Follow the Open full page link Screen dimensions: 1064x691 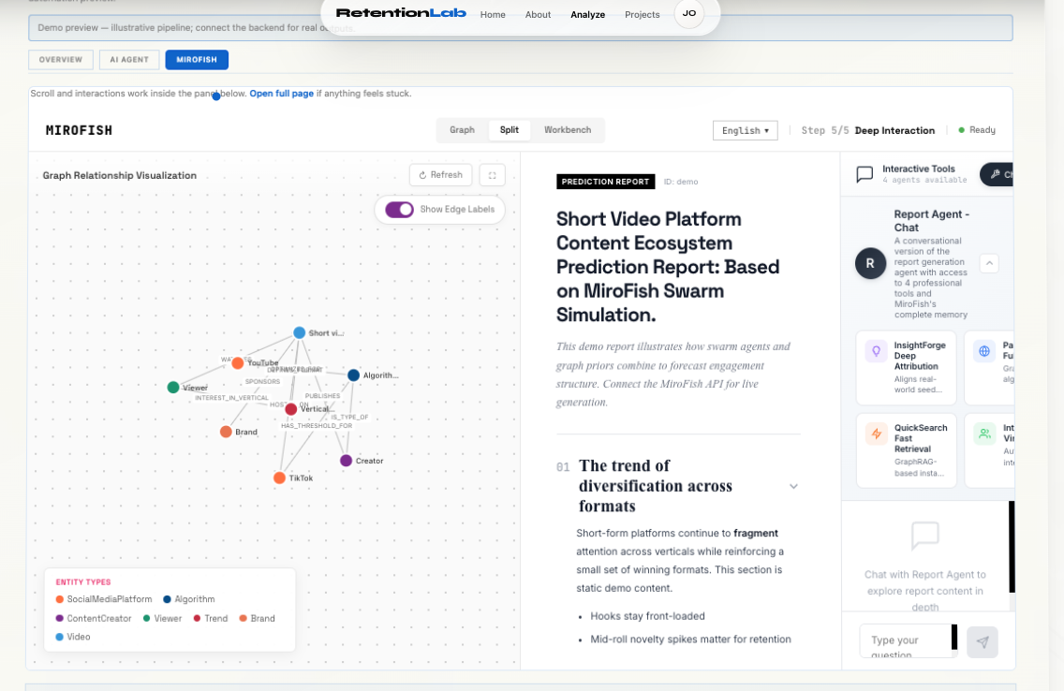282,94
